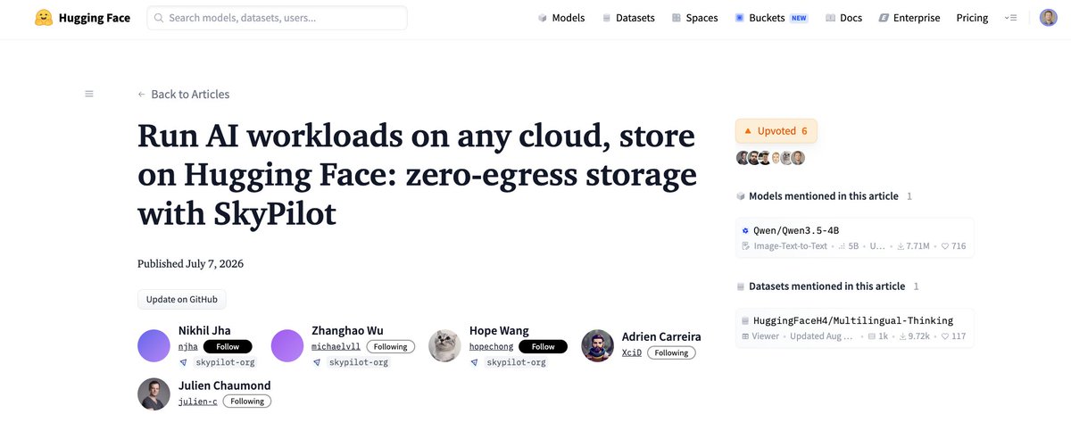Click the upvoters avatar row

pyautogui.click(x=770, y=158)
